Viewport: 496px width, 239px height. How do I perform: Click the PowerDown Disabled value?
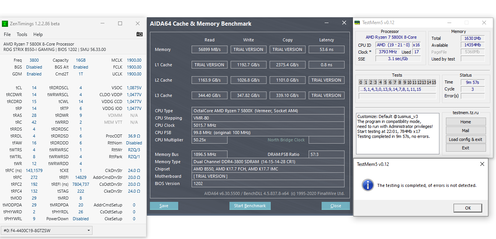pos(81,219)
